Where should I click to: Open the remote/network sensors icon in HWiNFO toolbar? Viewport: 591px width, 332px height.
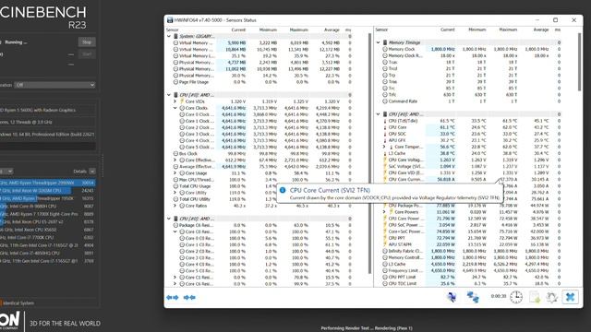click(x=452, y=297)
